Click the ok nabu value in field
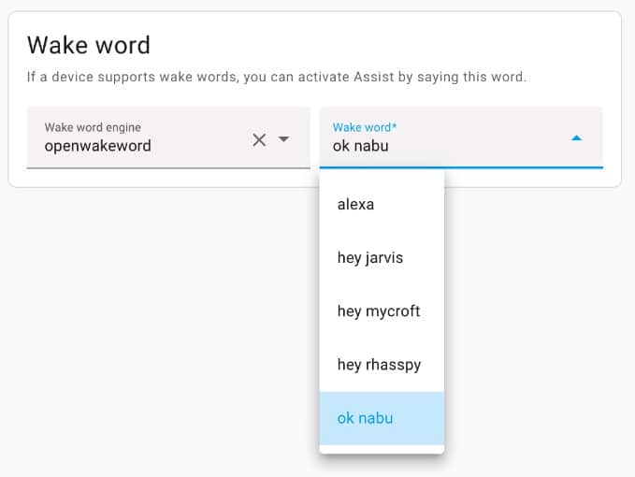Viewport: 635px width, 477px height. [x=360, y=146]
